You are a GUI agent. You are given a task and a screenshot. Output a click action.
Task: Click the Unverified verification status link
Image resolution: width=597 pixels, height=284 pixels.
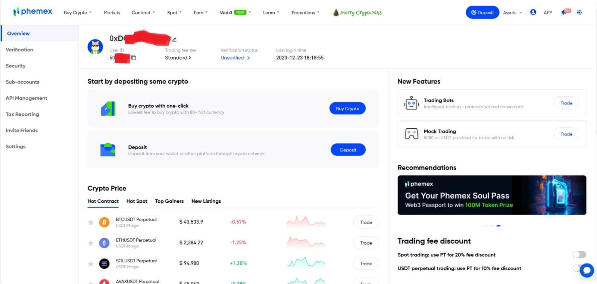coord(235,58)
